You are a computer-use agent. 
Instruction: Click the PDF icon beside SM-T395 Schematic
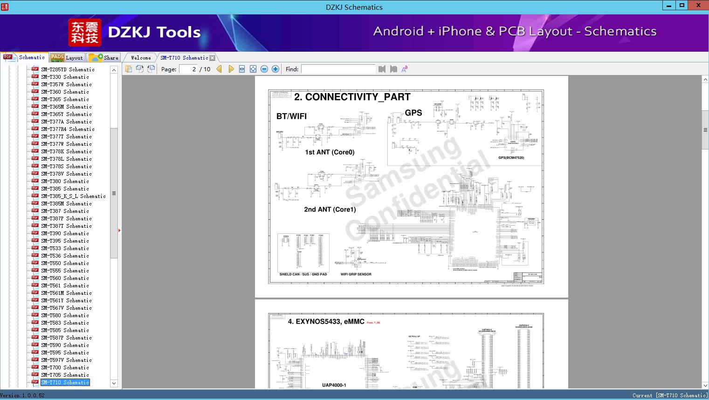(35, 240)
